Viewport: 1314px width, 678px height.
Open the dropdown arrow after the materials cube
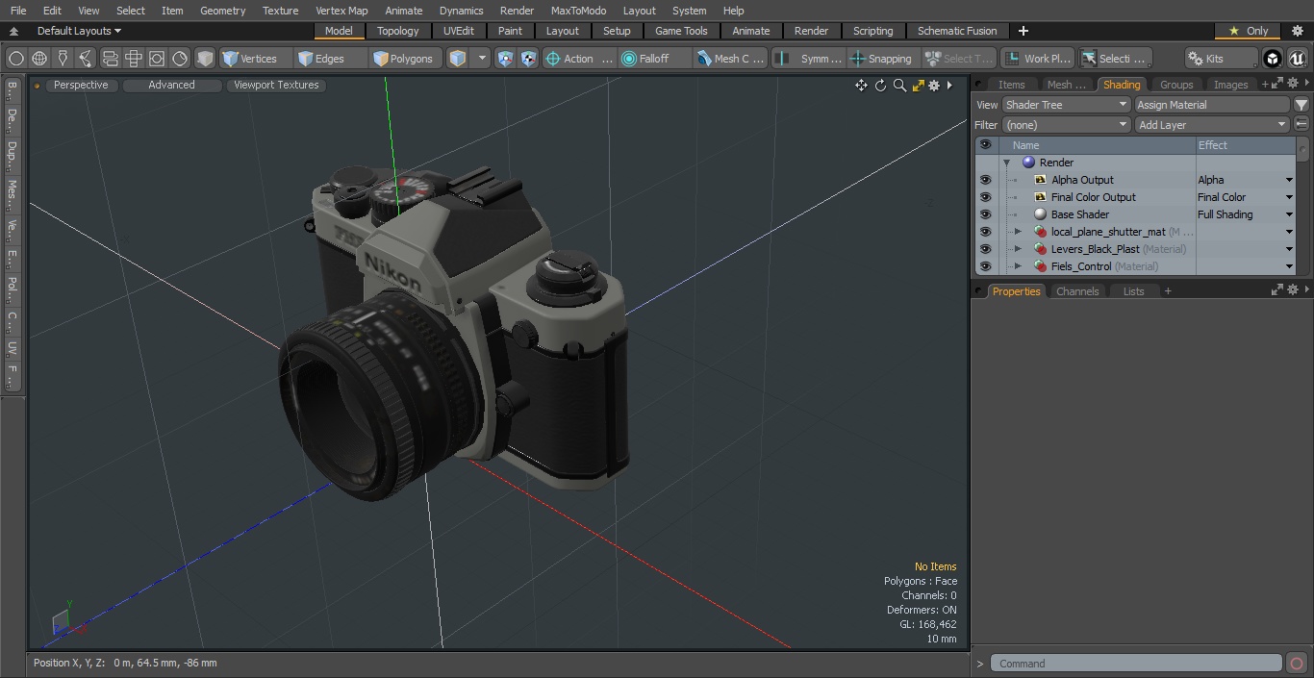coord(483,59)
